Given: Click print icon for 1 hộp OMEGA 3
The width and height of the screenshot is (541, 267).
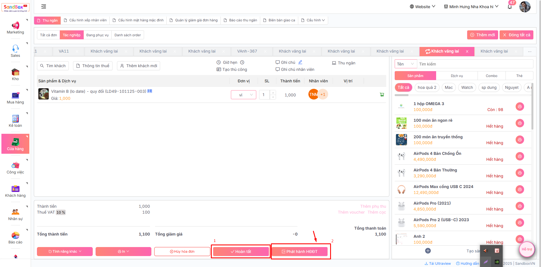Looking at the screenshot, I should [x=520, y=107].
